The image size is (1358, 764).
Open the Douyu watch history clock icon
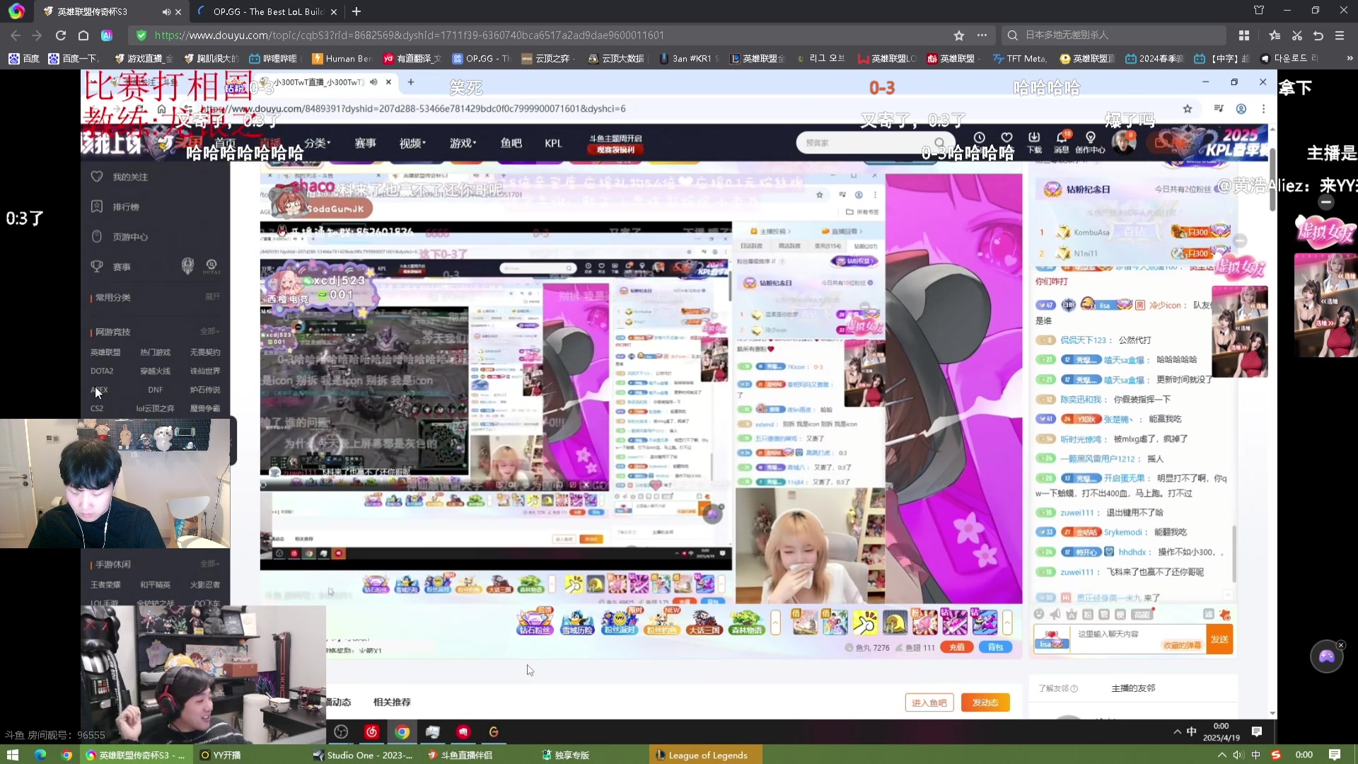[979, 138]
